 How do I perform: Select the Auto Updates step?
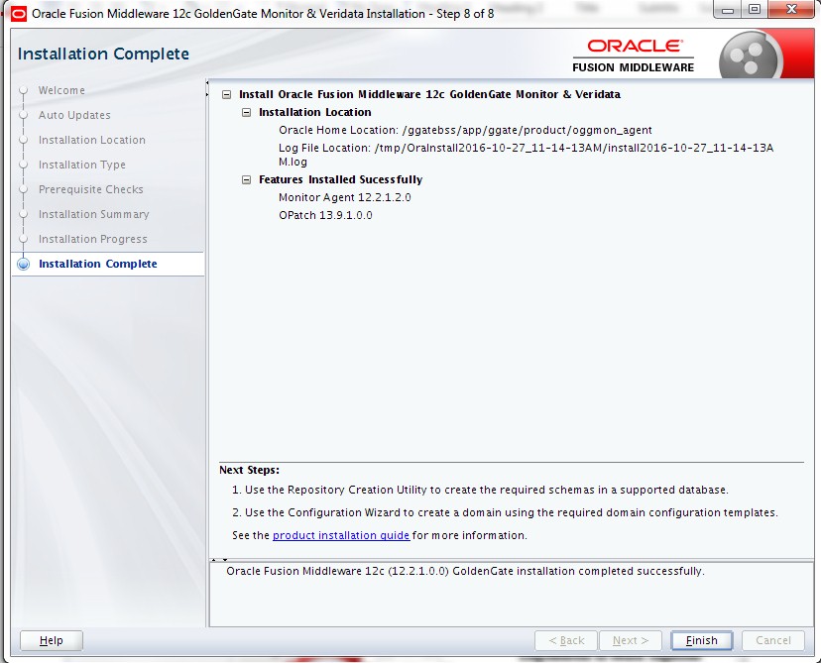point(74,115)
